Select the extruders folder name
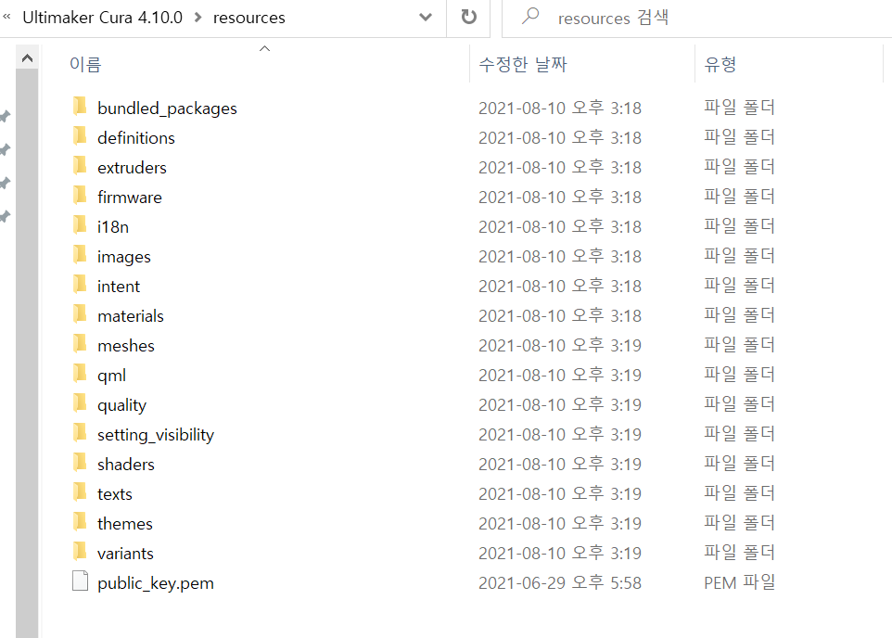The height and width of the screenshot is (638, 892). pyautogui.click(x=132, y=167)
